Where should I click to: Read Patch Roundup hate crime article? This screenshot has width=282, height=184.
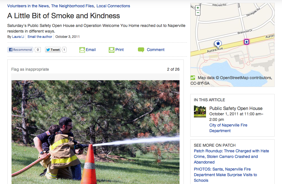(231, 157)
